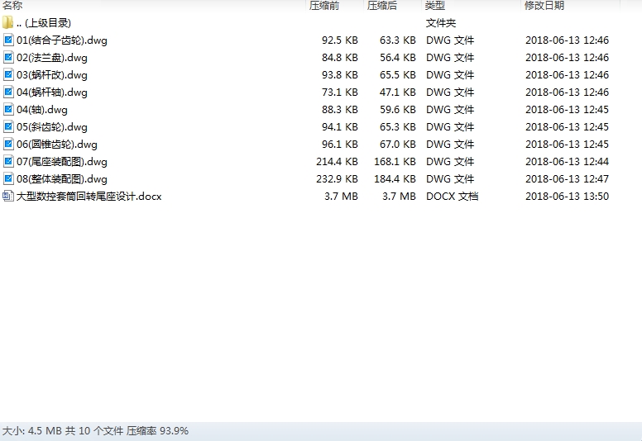
Task: Select file 07(尾座装配图).dwg
Action: (x=62, y=162)
